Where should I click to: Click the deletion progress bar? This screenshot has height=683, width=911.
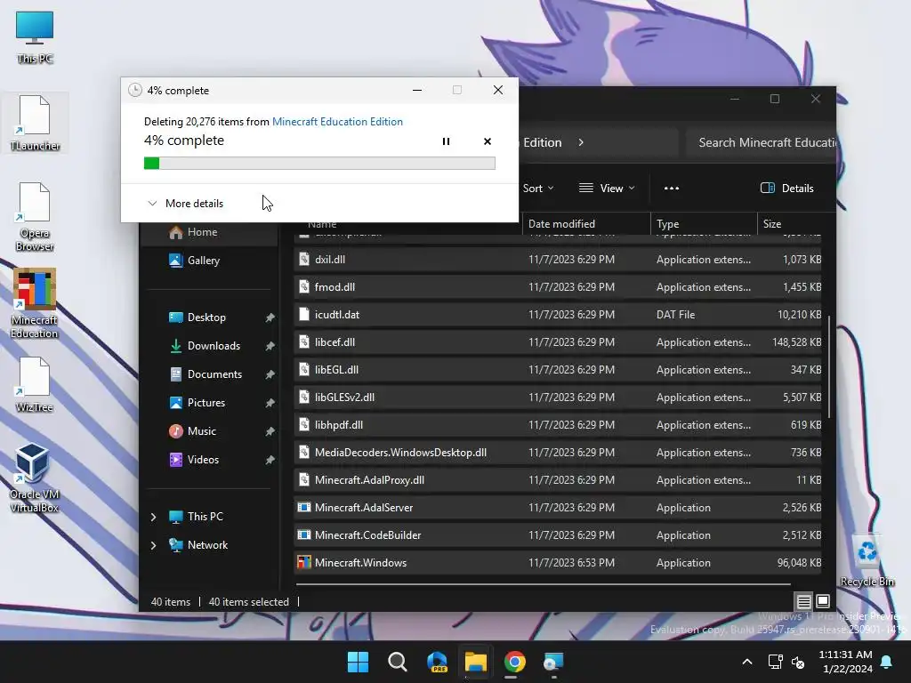[x=319, y=164]
